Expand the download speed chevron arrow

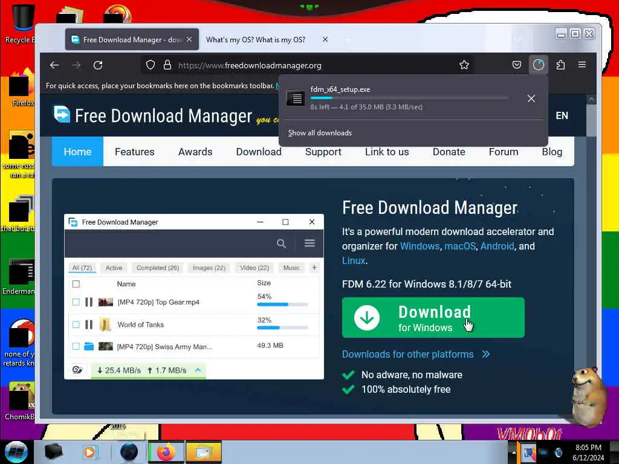coord(198,370)
